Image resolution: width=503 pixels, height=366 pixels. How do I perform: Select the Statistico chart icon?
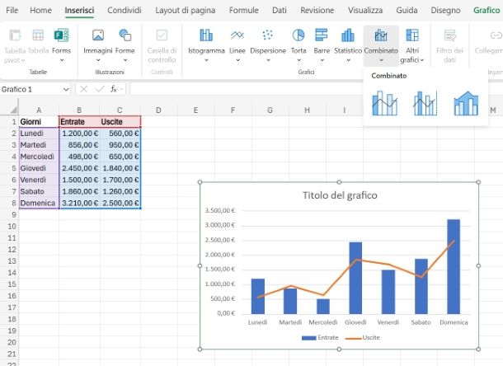coord(348,35)
